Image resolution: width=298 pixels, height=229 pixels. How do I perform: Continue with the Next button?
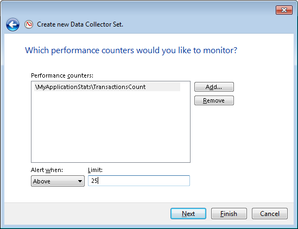click(x=188, y=214)
